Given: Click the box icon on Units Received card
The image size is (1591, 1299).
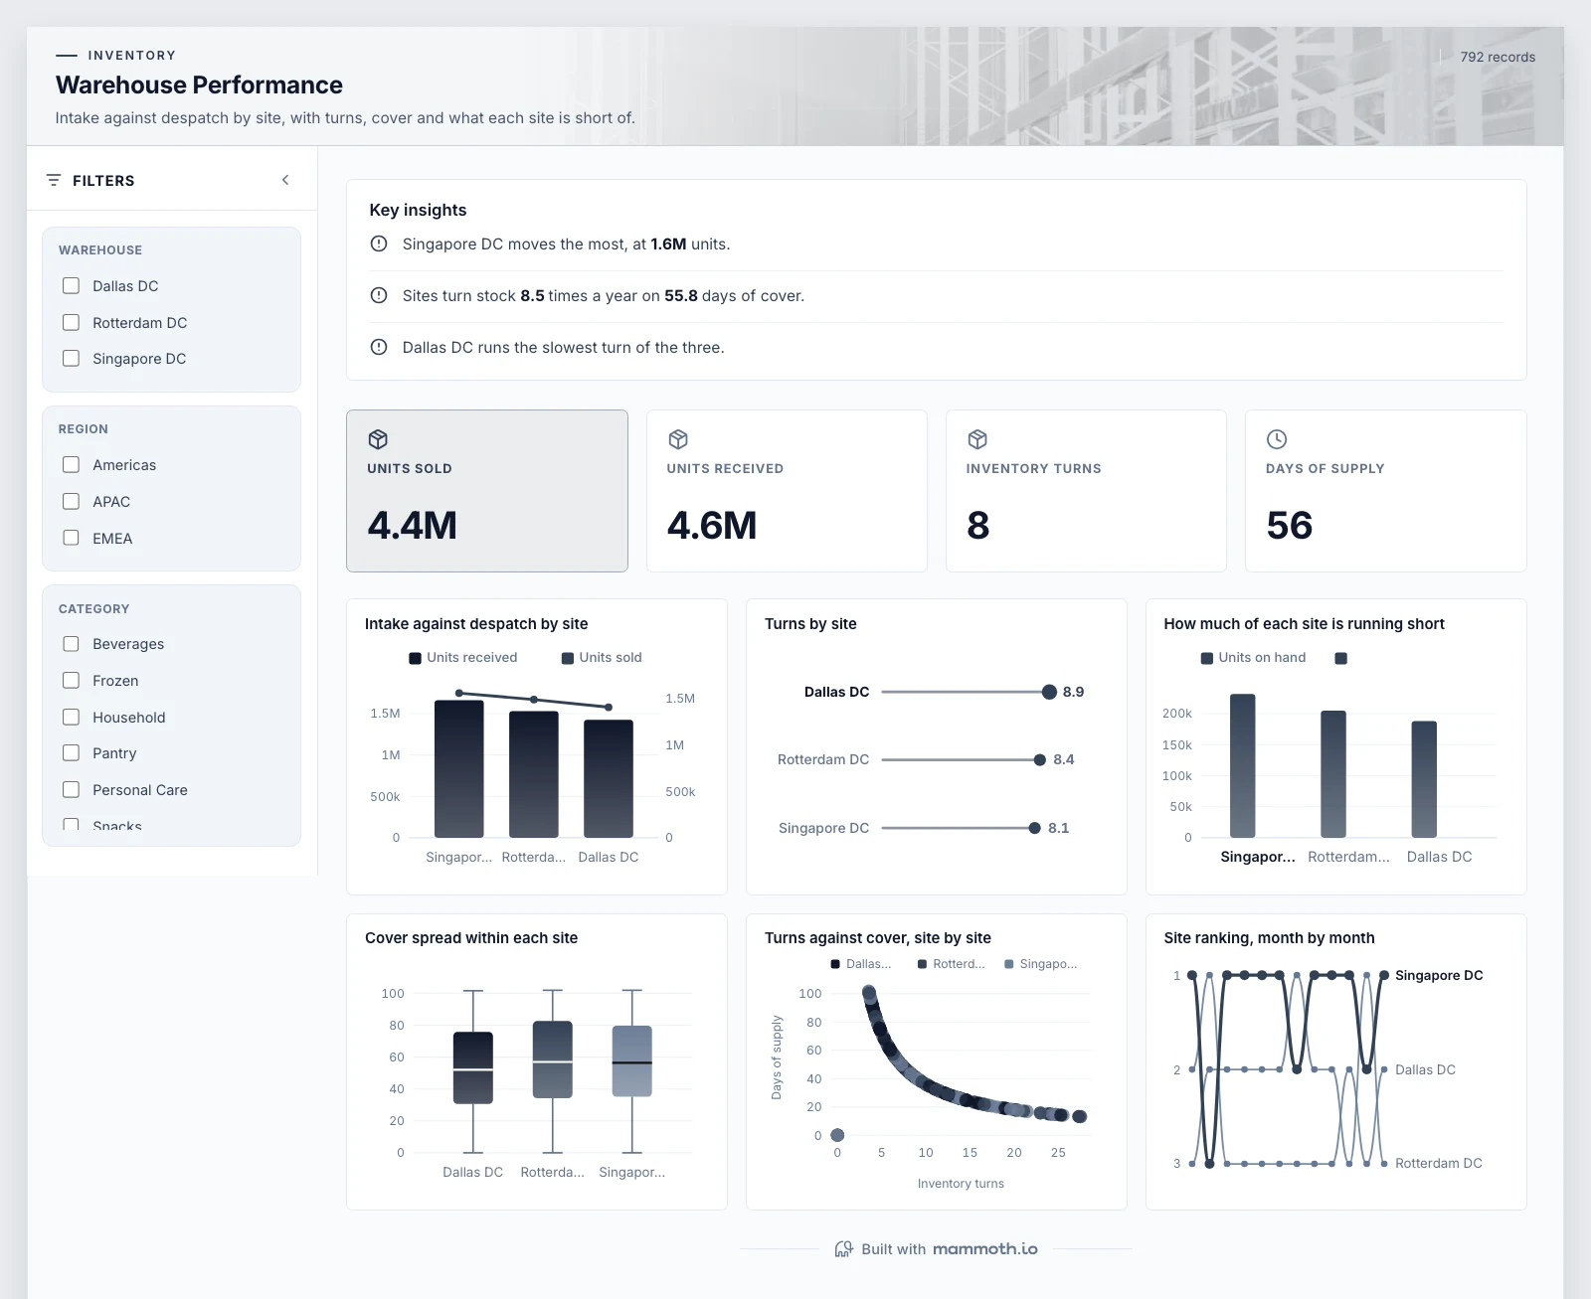Looking at the screenshot, I should [678, 439].
